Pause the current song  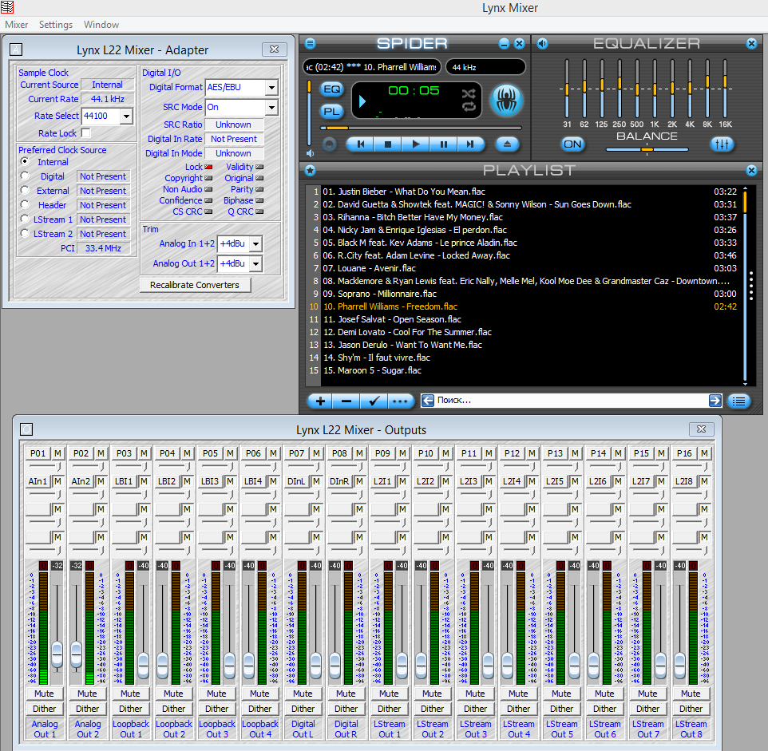(x=444, y=144)
